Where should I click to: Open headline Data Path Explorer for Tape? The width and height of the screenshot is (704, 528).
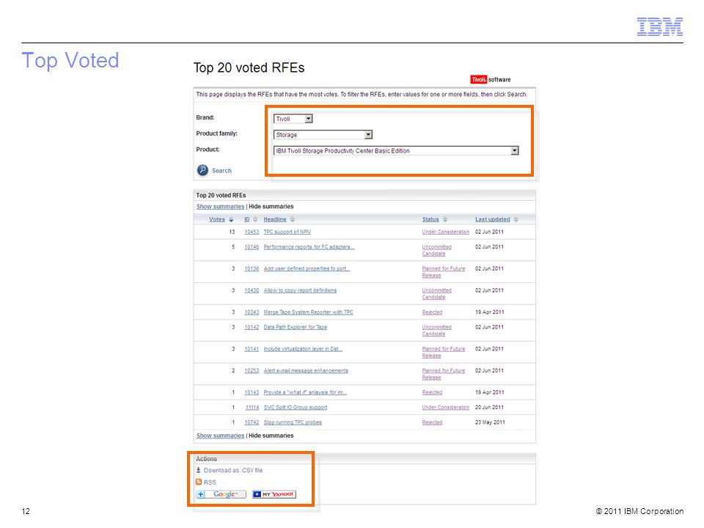296,327
